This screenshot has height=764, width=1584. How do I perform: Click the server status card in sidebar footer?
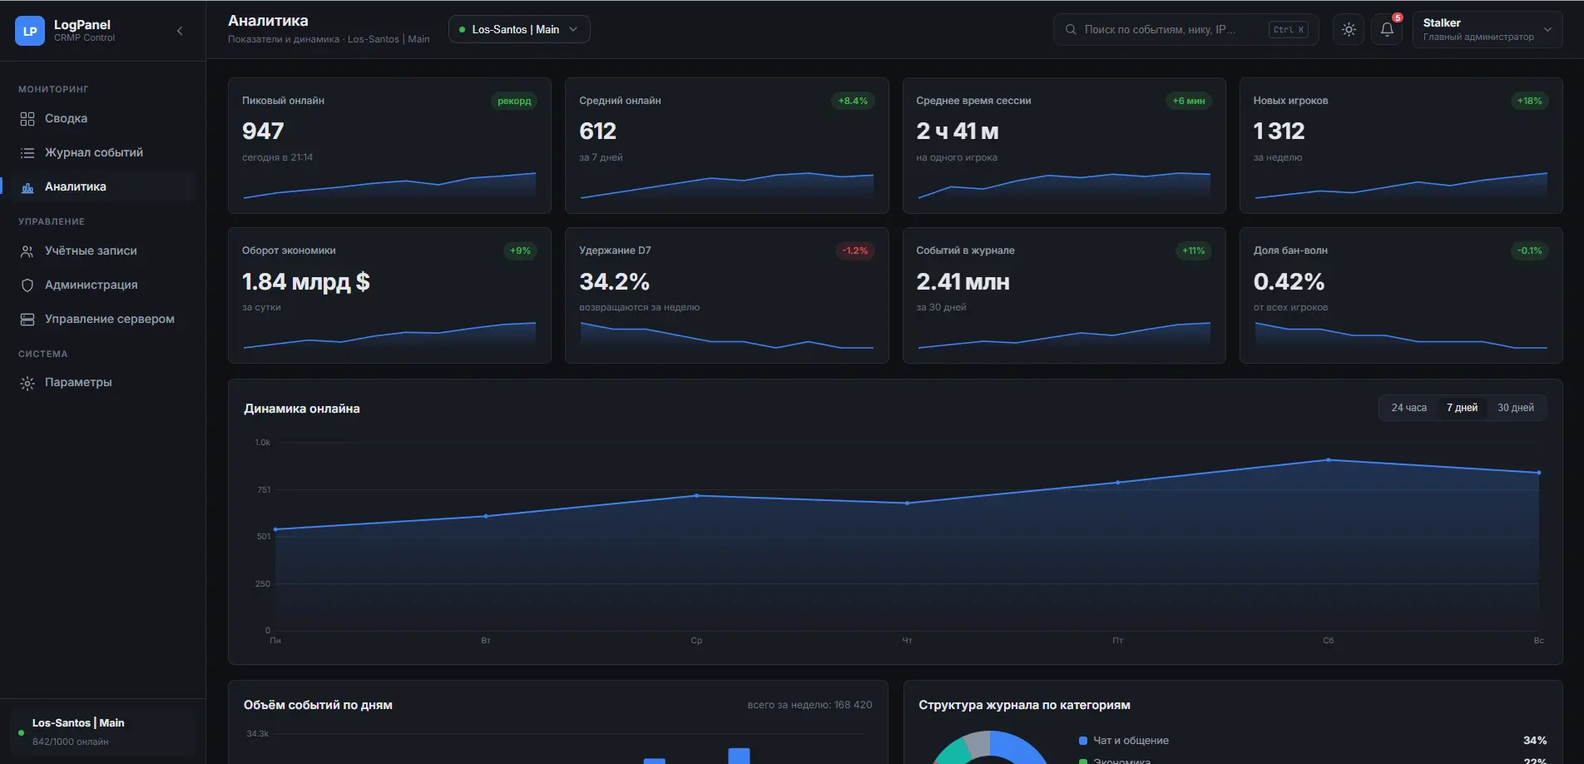102,732
